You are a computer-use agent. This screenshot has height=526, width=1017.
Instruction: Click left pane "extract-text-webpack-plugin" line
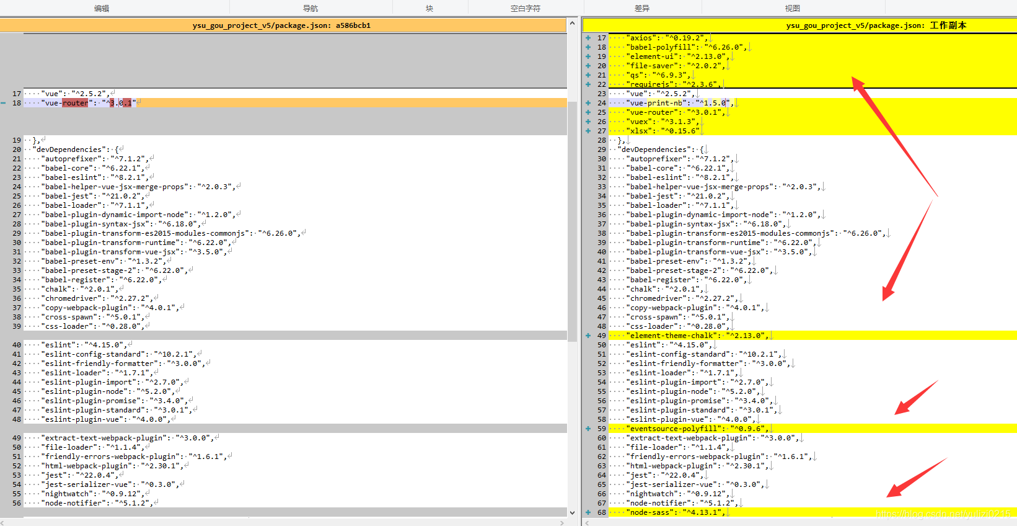click(x=295, y=438)
